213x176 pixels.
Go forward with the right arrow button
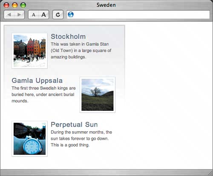click(x=19, y=14)
